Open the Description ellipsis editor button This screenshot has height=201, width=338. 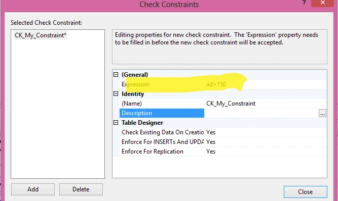[x=322, y=113]
